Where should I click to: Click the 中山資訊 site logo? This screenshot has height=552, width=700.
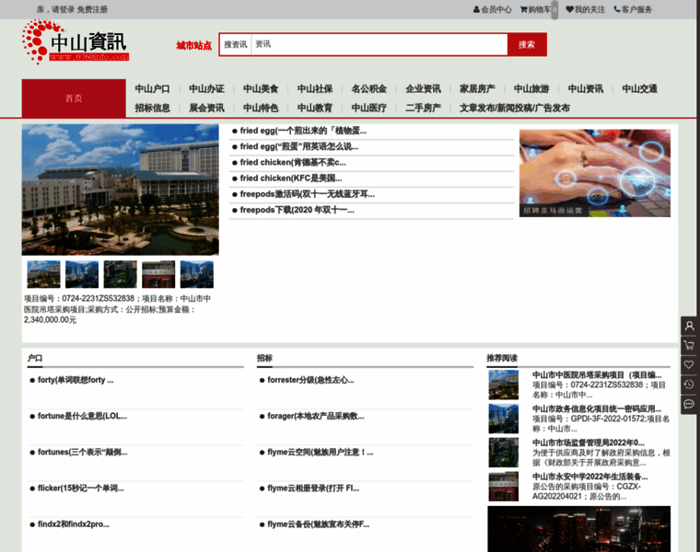[76, 42]
